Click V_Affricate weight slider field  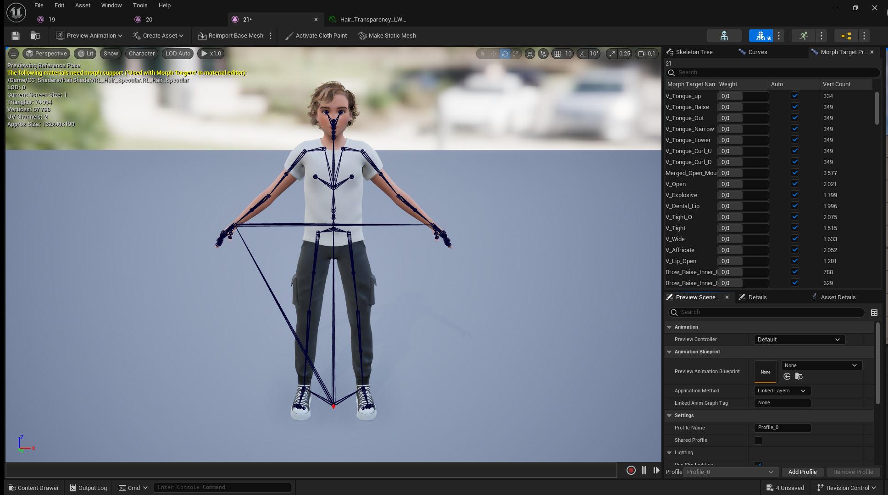click(x=743, y=250)
